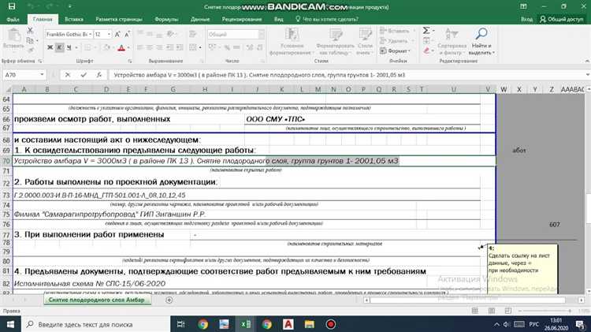
Task: Click the Copy icon in the clipboard group
Action: tap(30, 40)
